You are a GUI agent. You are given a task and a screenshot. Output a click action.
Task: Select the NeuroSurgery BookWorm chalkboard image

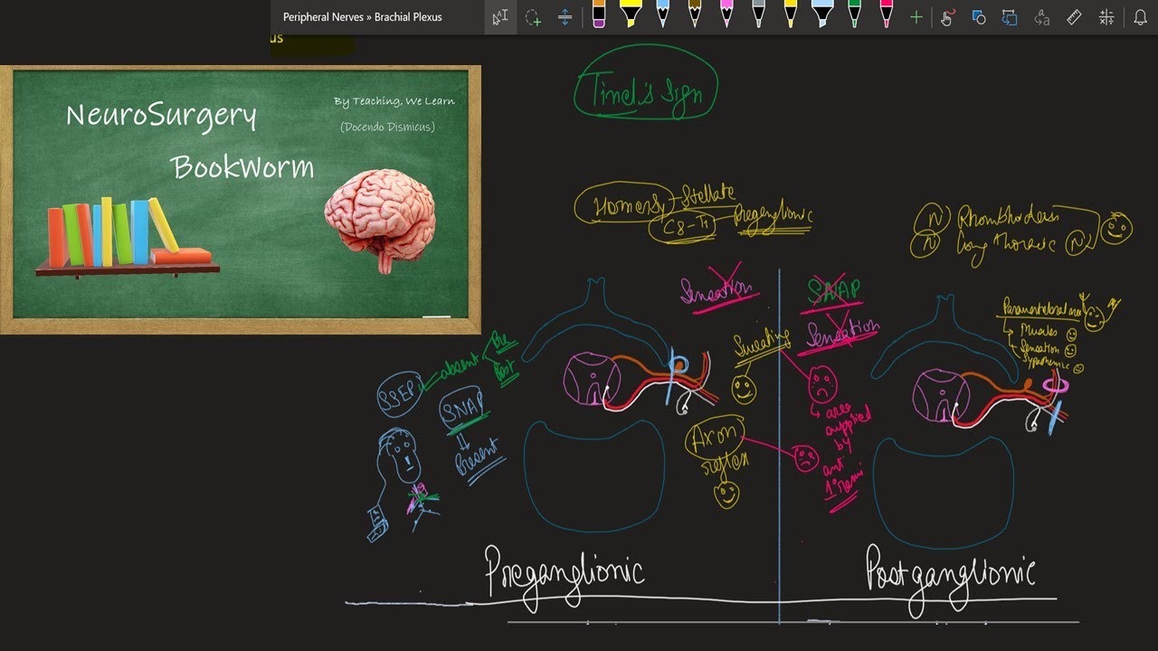(241, 200)
